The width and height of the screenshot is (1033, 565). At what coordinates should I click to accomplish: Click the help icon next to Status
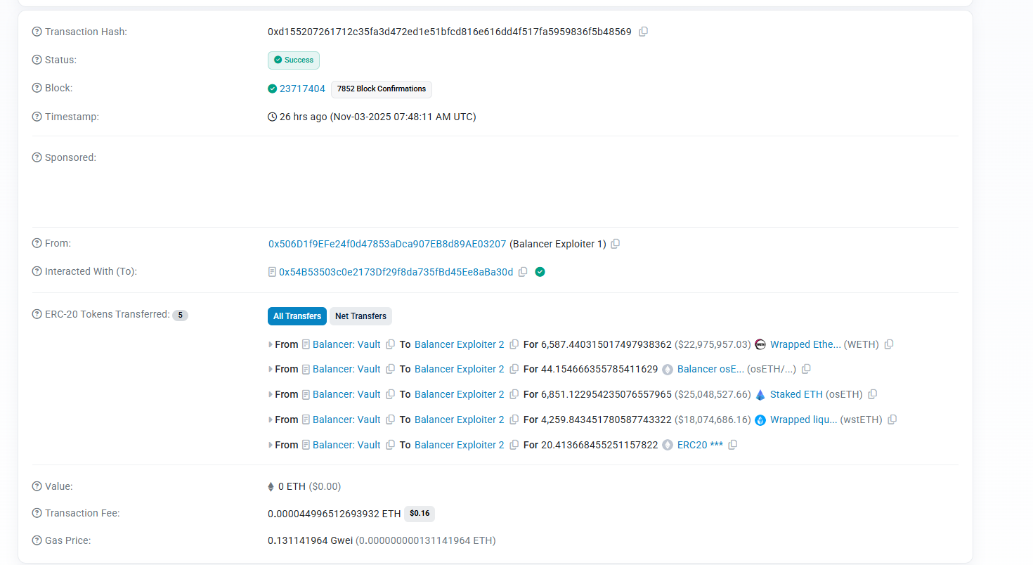click(x=37, y=60)
